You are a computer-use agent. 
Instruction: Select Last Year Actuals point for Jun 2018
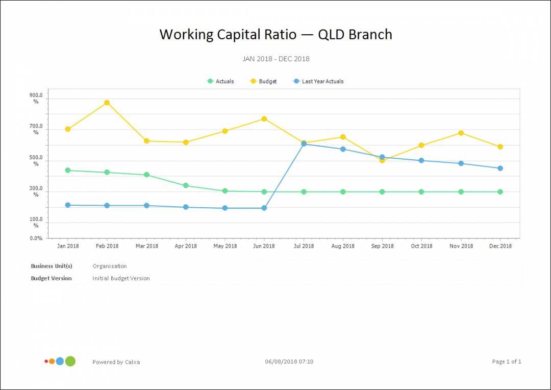[264, 208]
